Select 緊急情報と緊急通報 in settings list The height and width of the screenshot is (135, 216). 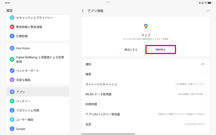click(38, 27)
